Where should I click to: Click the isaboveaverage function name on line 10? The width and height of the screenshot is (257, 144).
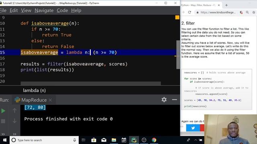[50, 23]
